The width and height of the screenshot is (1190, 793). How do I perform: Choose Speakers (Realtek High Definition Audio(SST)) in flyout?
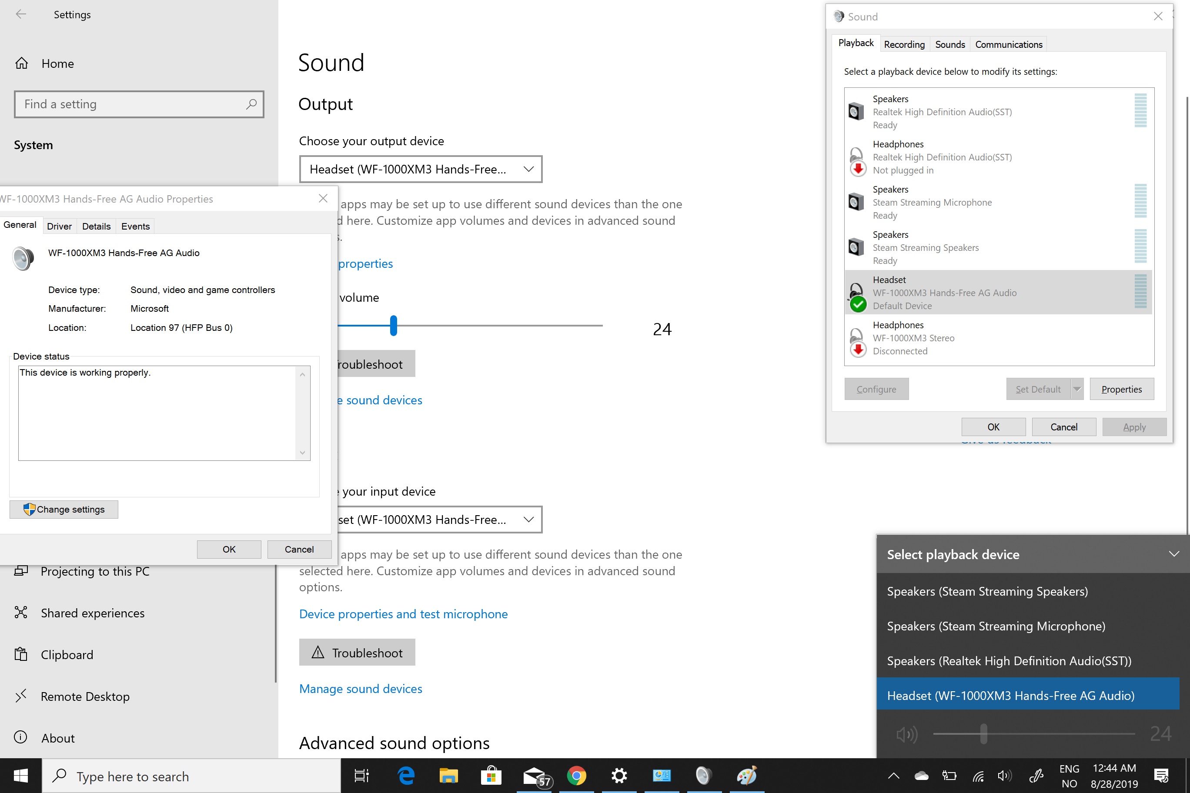[x=1028, y=661]
